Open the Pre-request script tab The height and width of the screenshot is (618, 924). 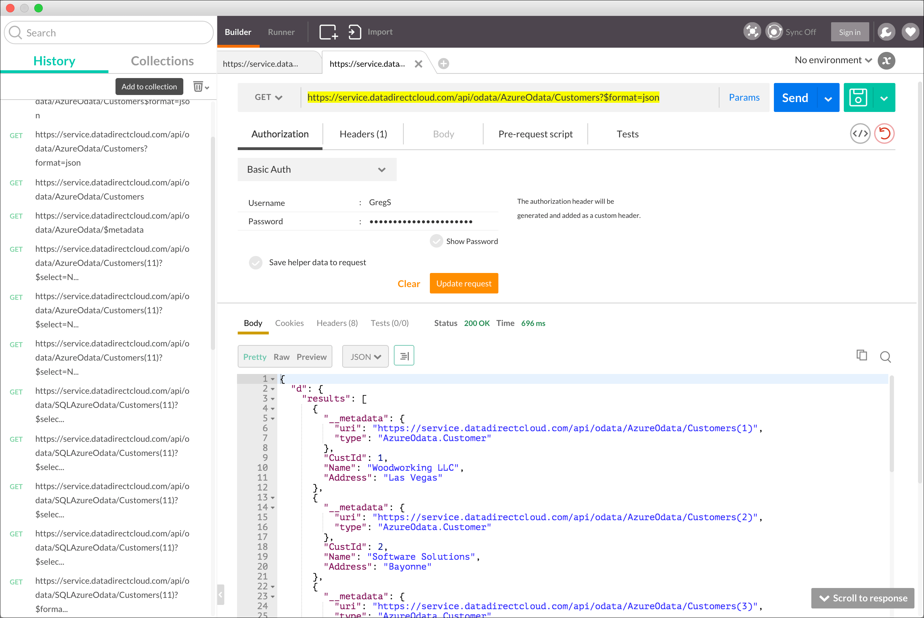coord(535,134)
